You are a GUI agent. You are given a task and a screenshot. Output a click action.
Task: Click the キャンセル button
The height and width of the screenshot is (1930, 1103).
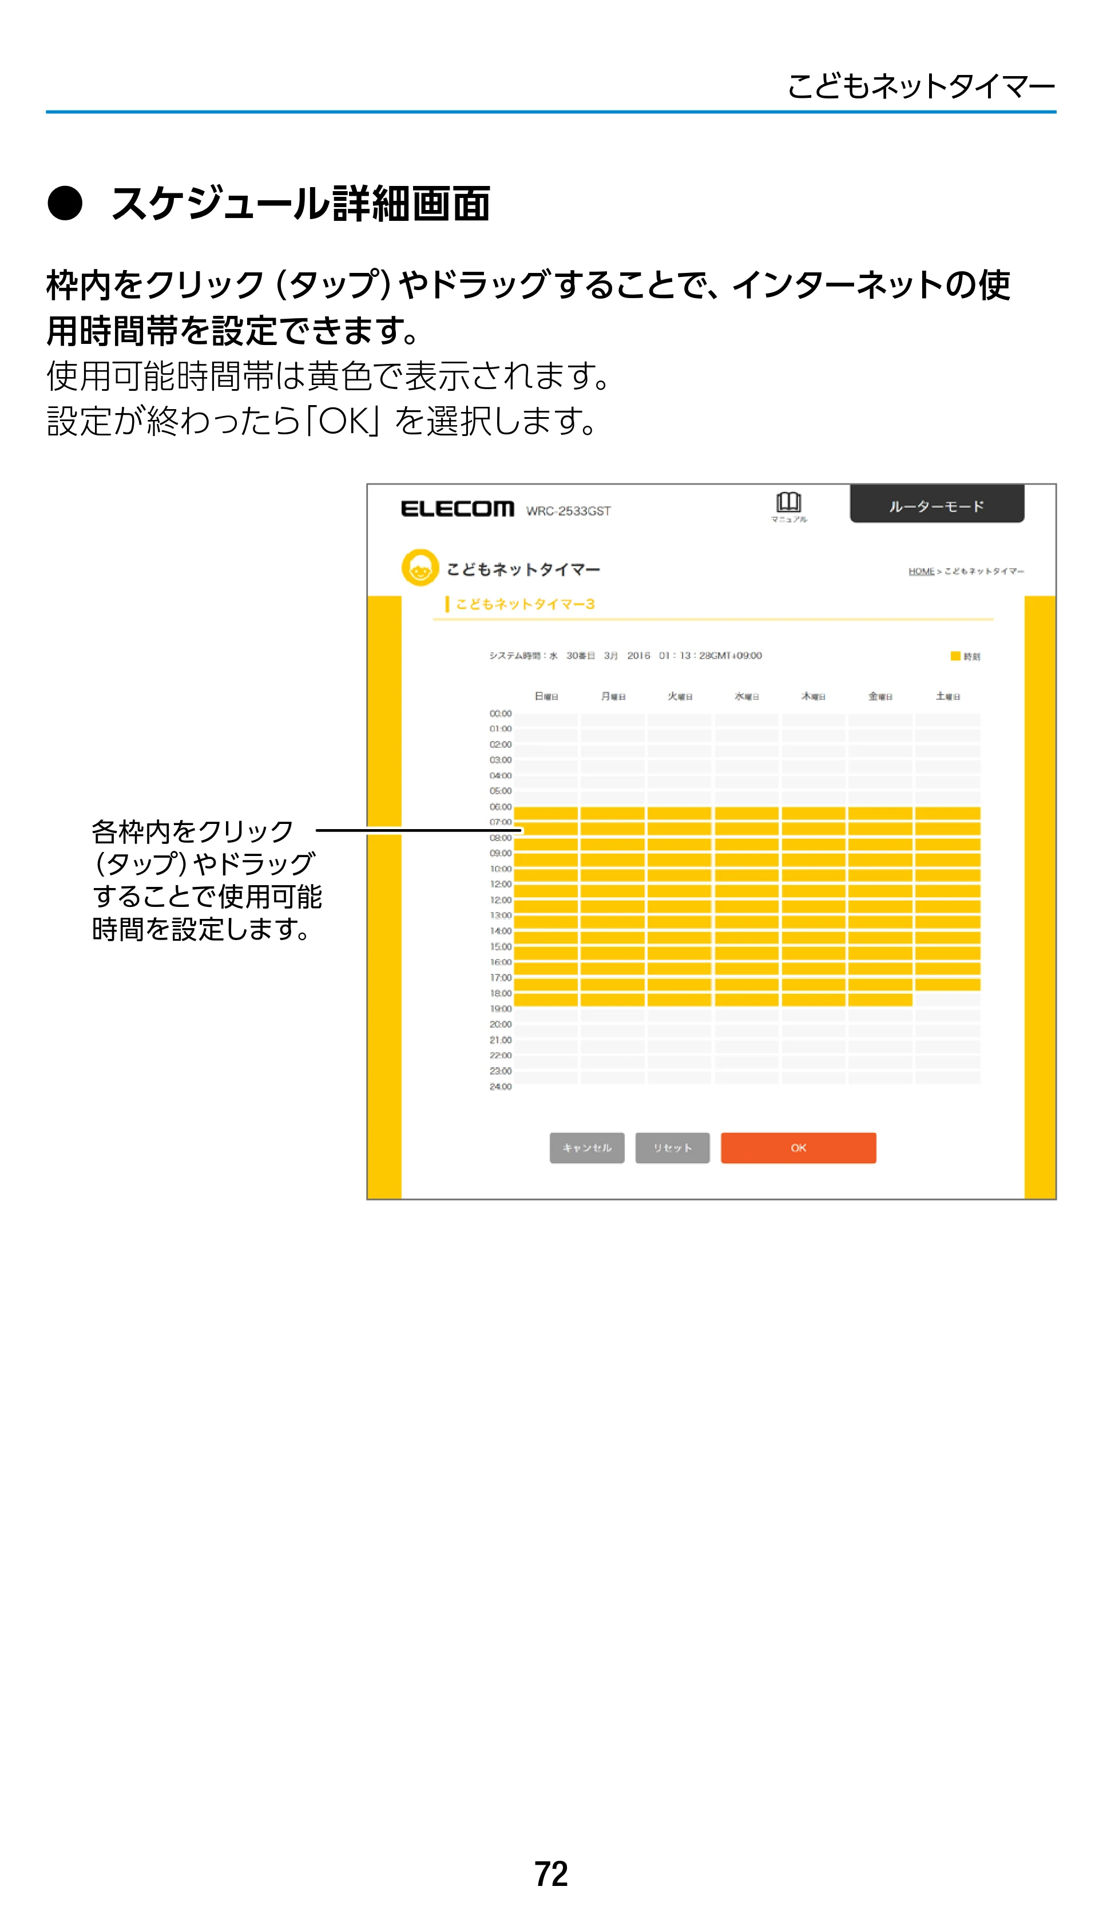[x=587, y=1148]
